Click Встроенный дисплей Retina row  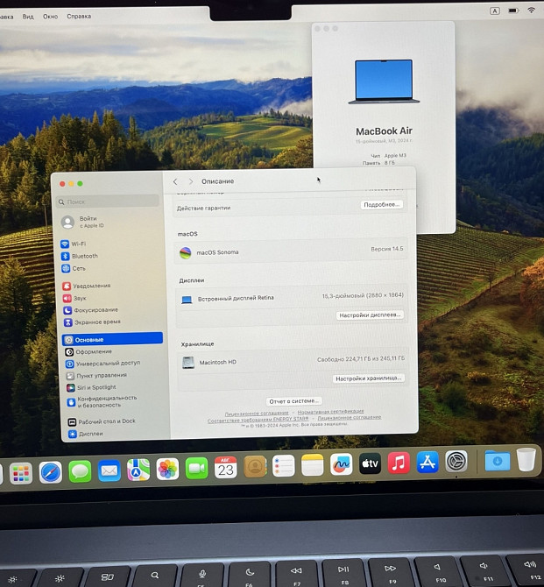pyautogui.click(x=292, y=297)
